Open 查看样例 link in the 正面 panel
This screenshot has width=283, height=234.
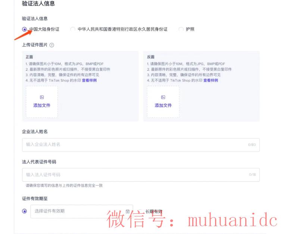click(x=89, y=80)
